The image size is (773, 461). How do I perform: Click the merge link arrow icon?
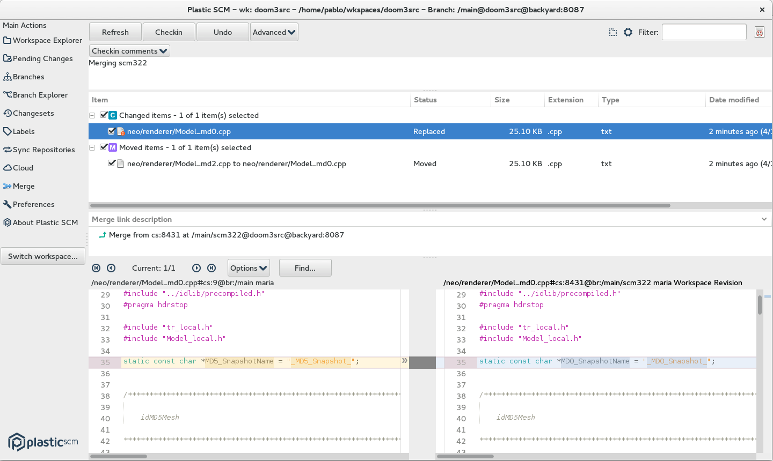pyautogui.click(x=102, y=235)
